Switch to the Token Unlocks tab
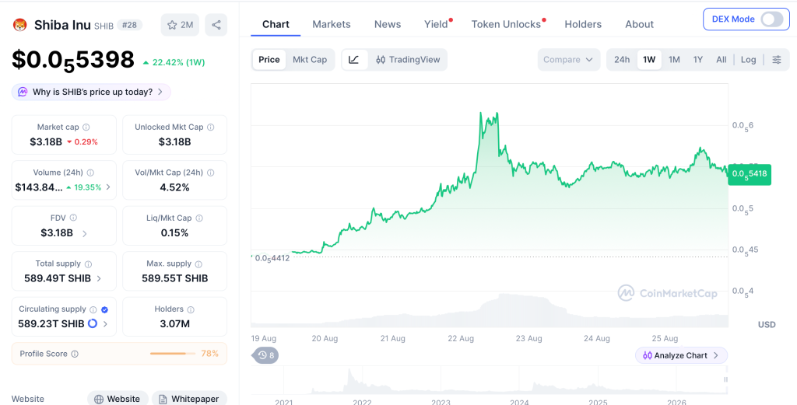Viewport: 797px width, 405px height. pyautogui.click(x=506, y=24)
